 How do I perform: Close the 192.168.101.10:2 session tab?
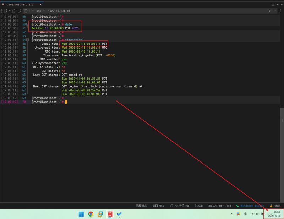[x=40, y=4]
